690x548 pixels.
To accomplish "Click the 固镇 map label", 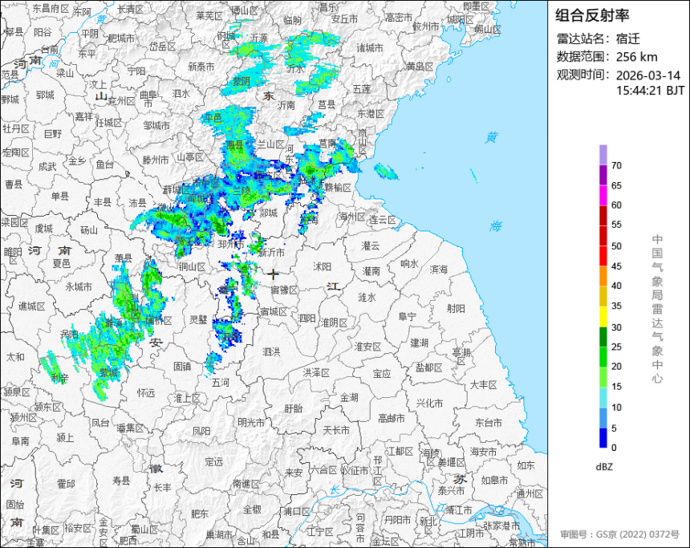I will (182, 366).
